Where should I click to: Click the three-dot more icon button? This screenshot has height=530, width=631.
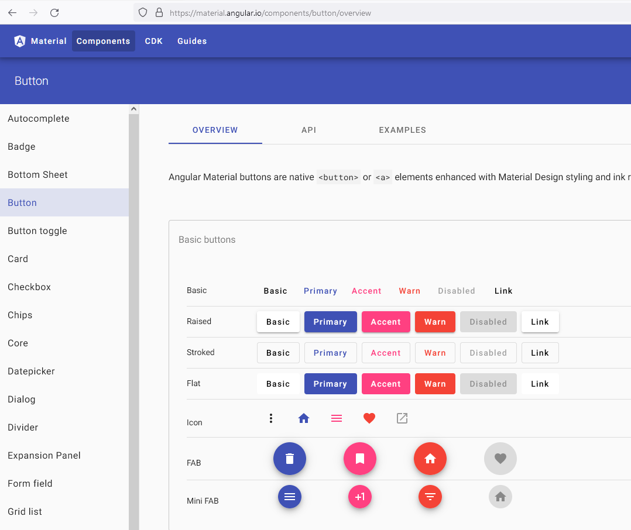pos(271,418)
